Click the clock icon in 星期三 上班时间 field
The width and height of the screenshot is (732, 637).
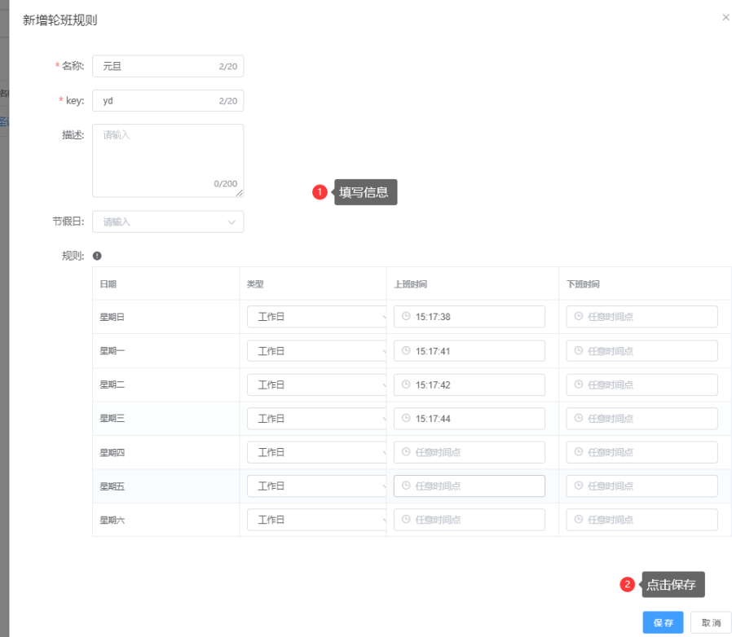406,418
